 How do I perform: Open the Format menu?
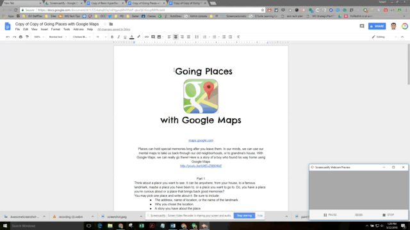pyautogui.click(x=56, y=29)
